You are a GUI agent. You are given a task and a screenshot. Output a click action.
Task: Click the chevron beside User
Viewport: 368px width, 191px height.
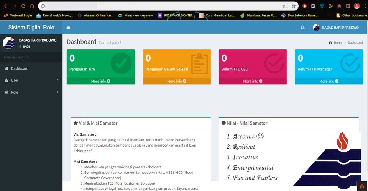[x=58, y=80]
